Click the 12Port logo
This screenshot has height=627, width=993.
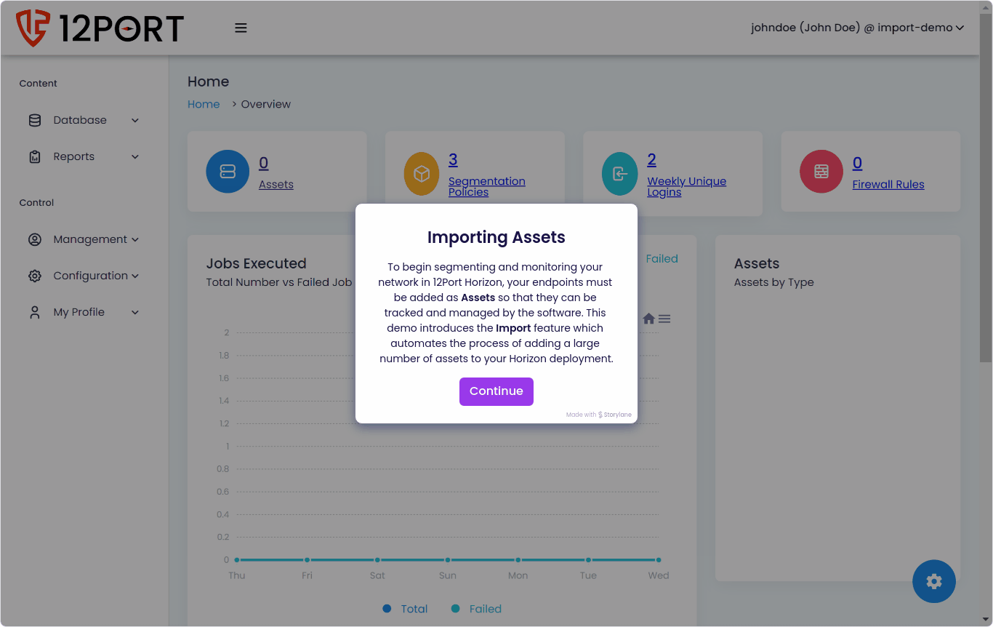pyautogui.click(x=100, y=28)
